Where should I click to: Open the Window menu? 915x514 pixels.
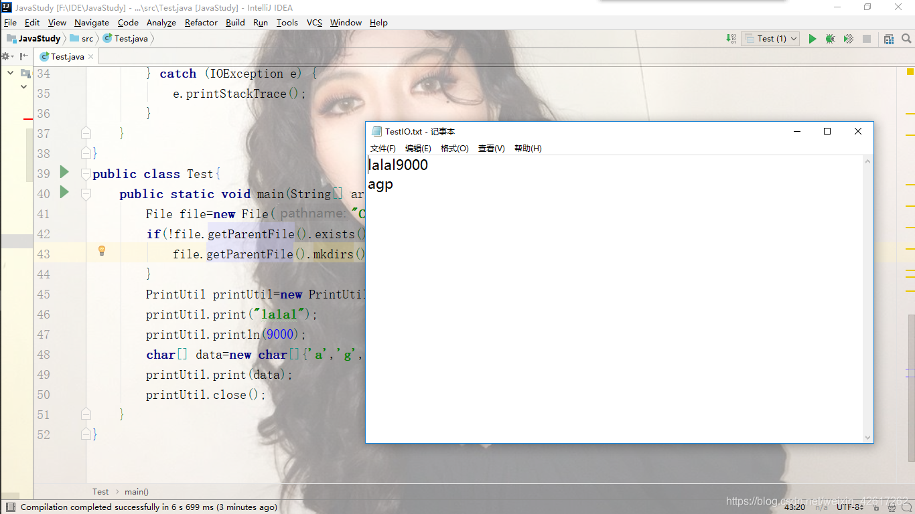pyautogui.click(x=346, y=22)
